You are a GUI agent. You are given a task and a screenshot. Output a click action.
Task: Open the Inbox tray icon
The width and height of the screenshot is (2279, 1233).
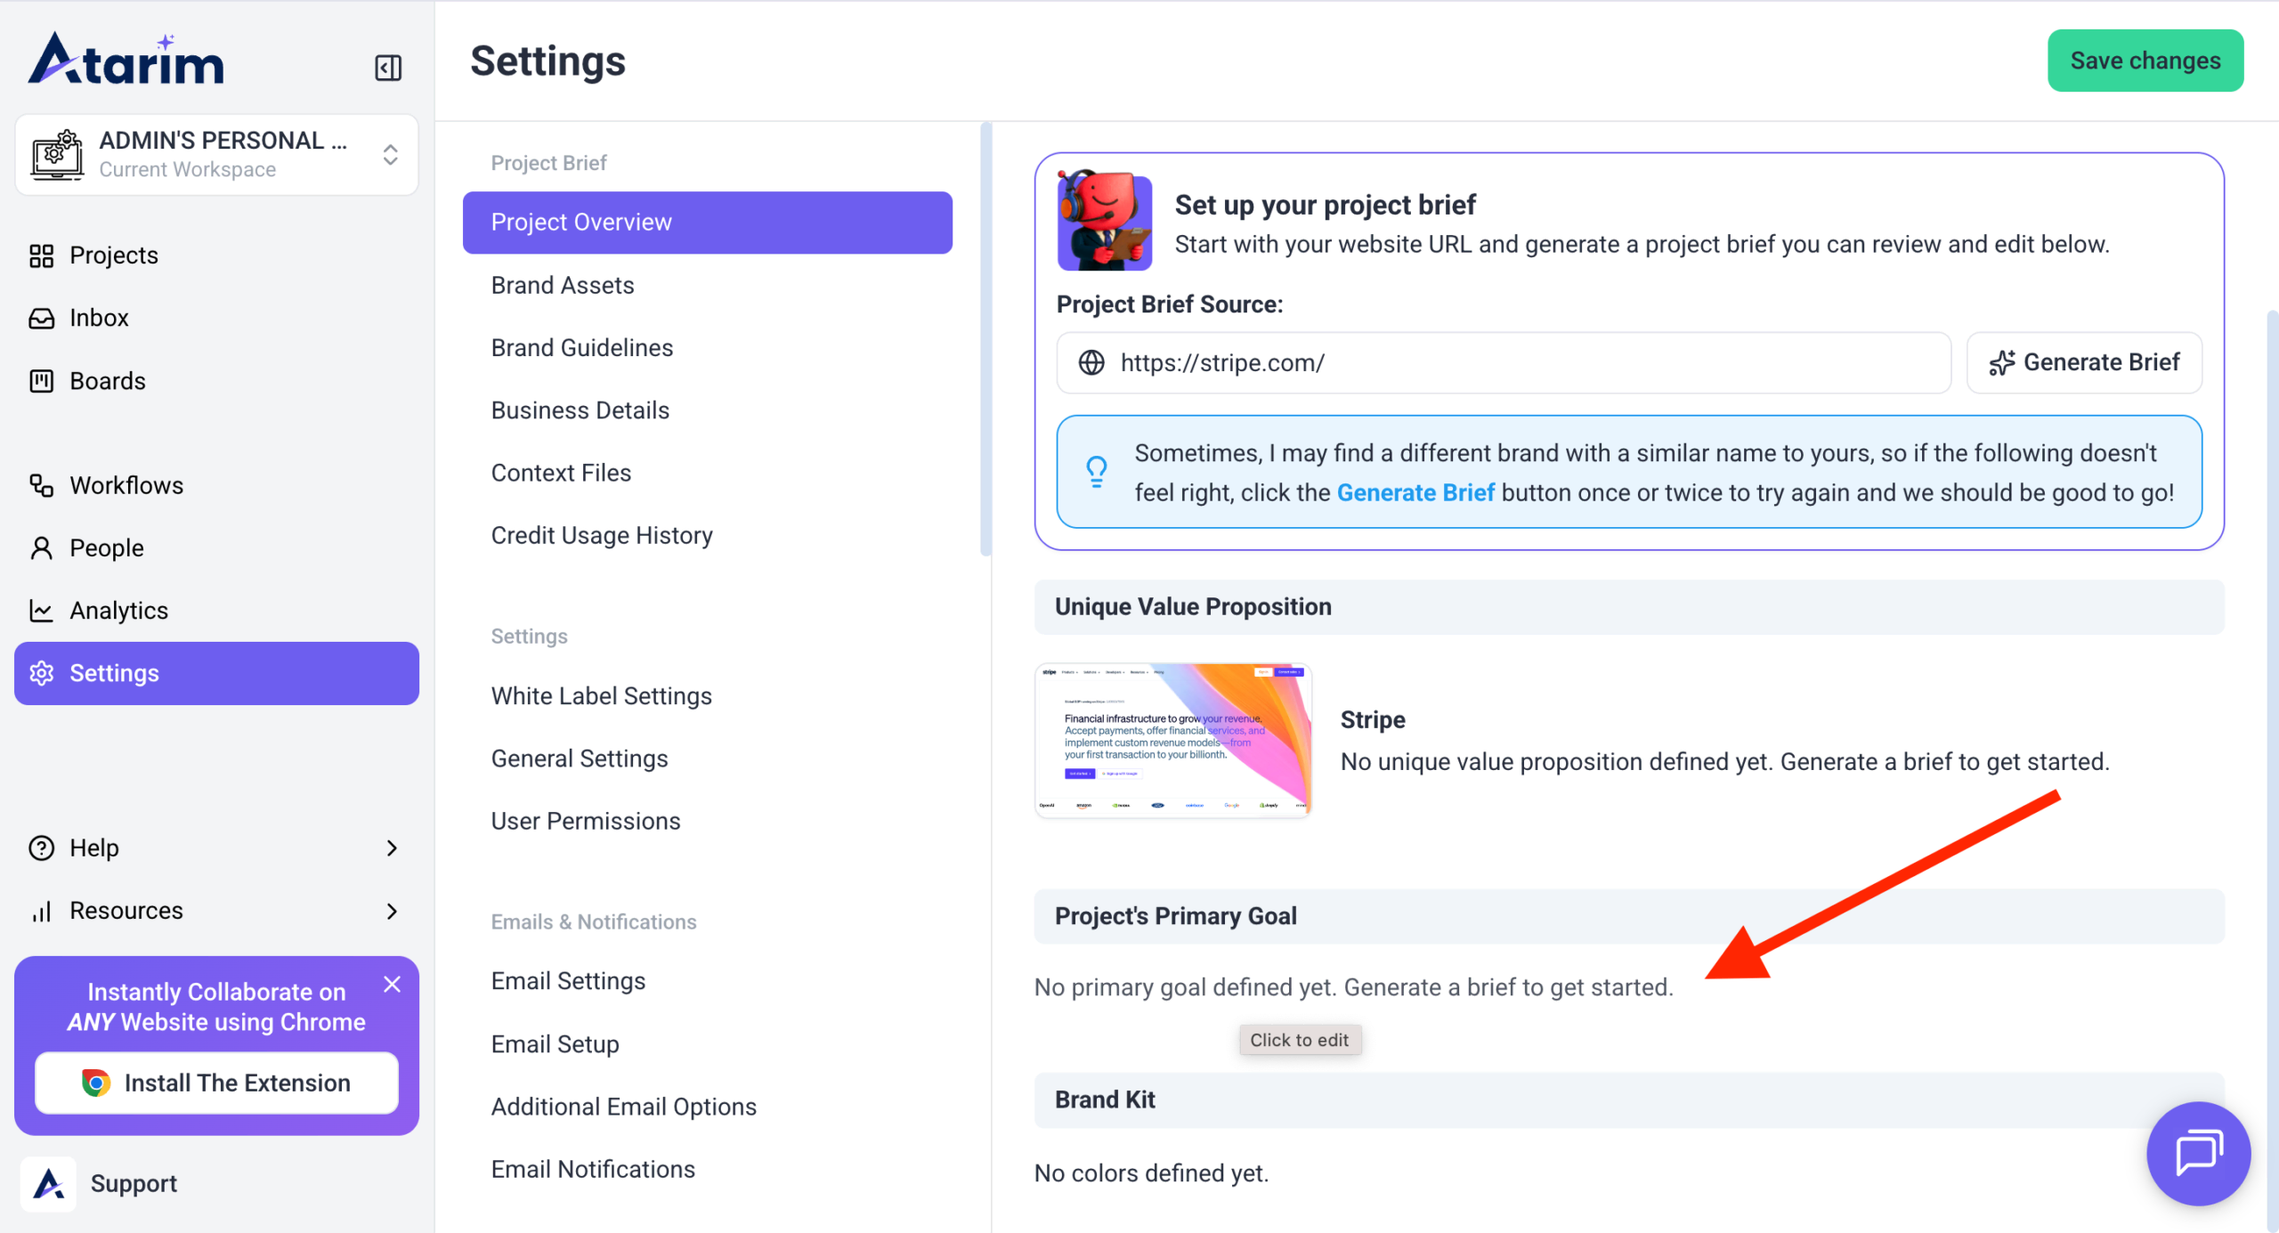tap(41, 318)
